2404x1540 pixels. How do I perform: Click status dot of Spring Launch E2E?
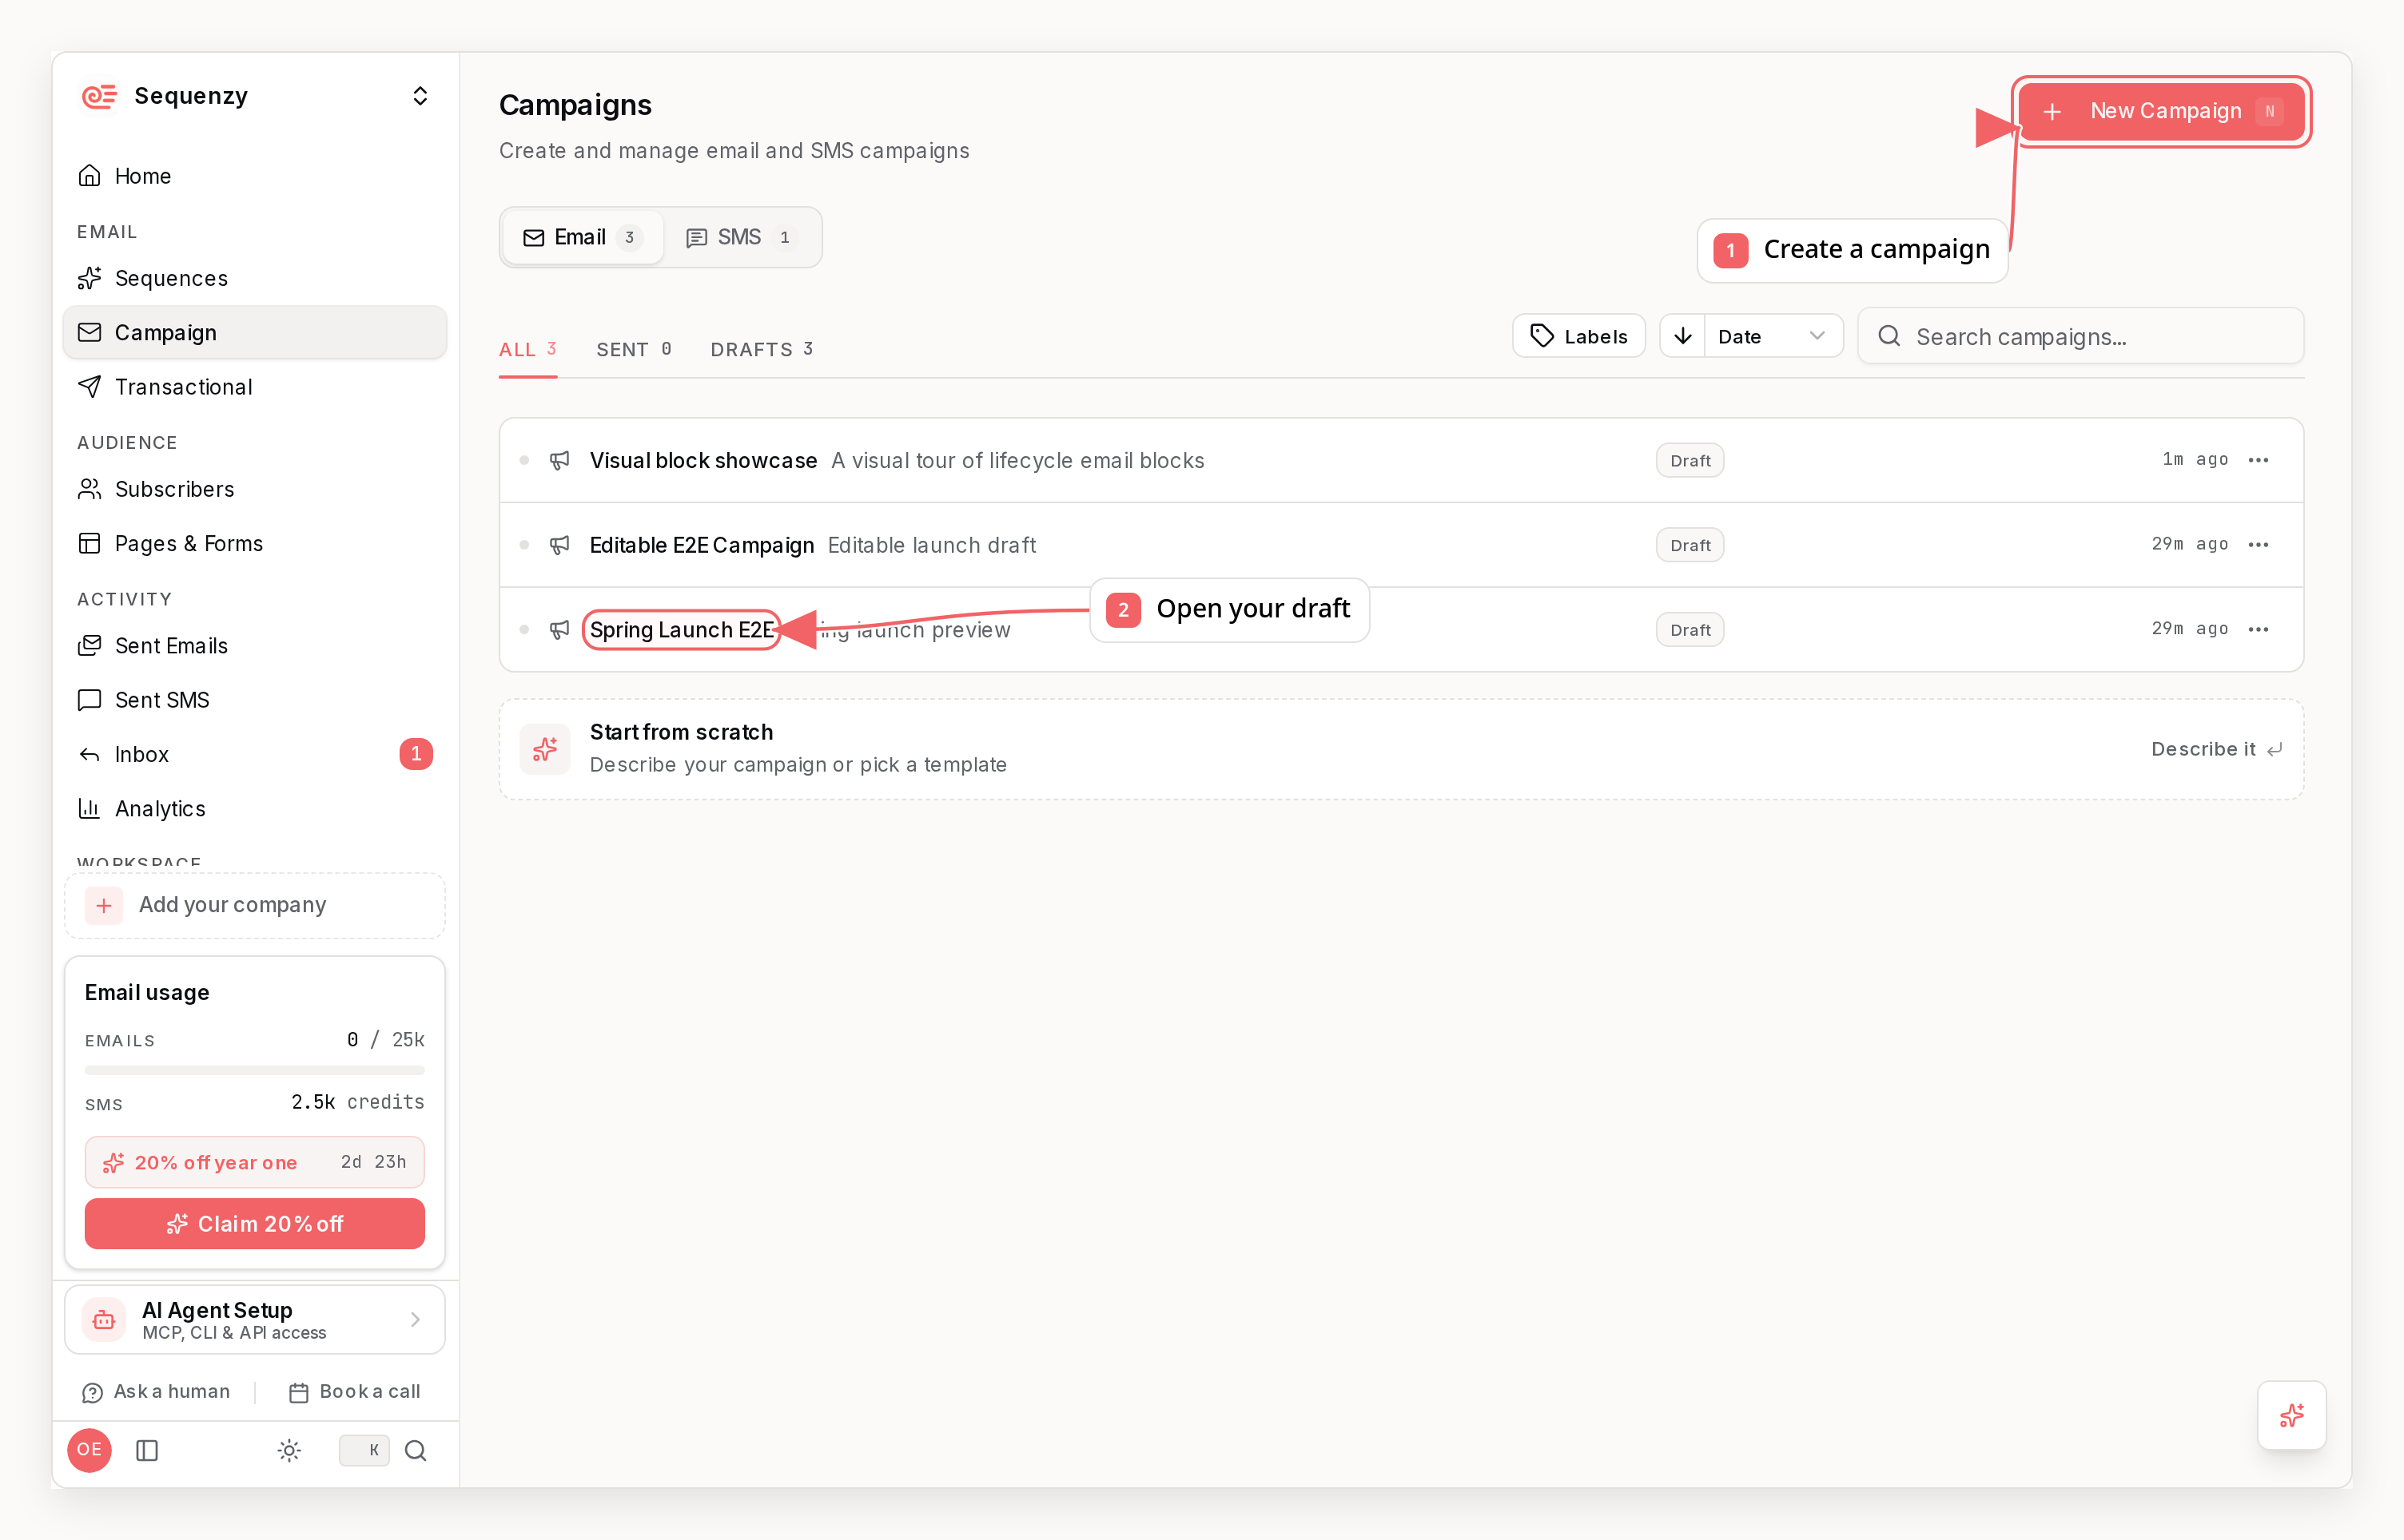524,630
